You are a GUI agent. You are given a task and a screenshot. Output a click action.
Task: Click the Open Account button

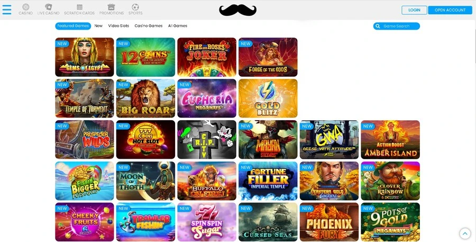pos(450,10)
